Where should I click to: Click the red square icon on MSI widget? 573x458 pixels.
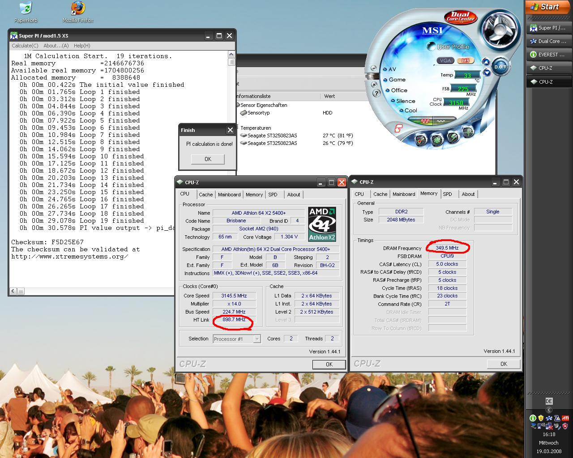tap(398, 128)
